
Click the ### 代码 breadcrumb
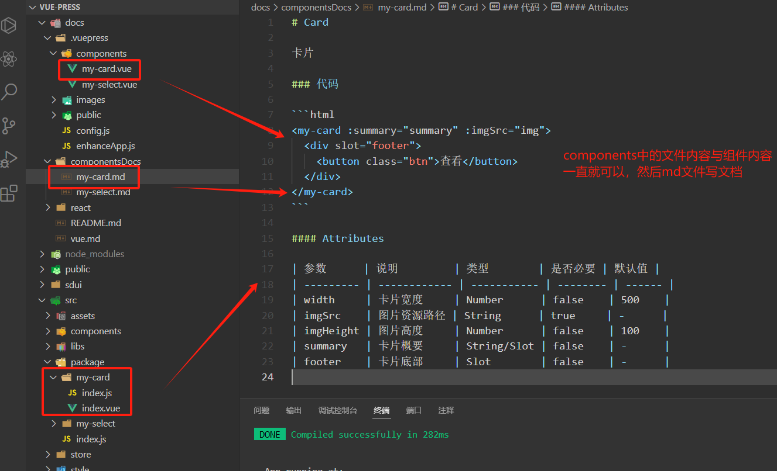click(514, 8)
